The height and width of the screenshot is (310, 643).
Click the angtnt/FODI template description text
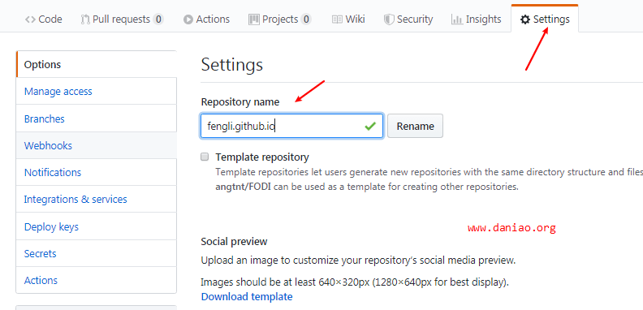pos(367,187)
